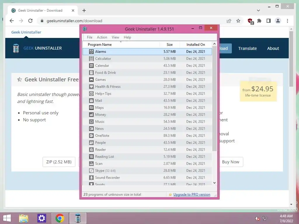299x224 pixels.
Task: Click the Maps app icon
Action: tap(91, 108)
